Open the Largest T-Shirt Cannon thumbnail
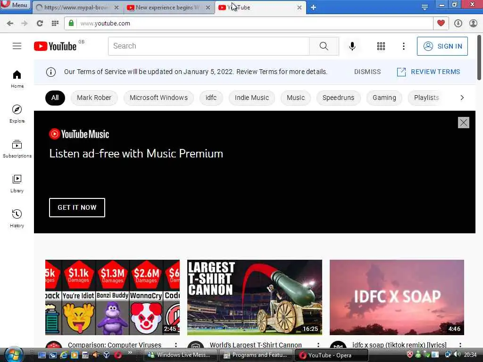 click(254, 297)
